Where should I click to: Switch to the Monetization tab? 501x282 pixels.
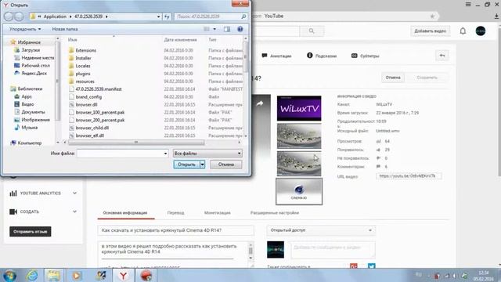coord(218,213)
